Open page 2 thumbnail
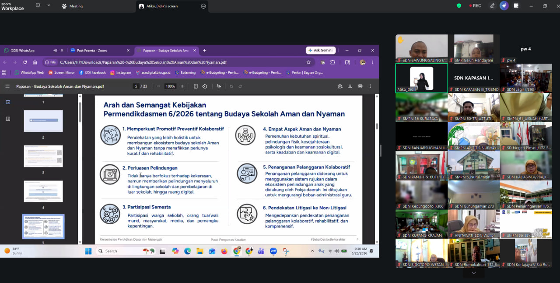The height and width of the screenshot is (283, 560). click(x=43, y=121)
